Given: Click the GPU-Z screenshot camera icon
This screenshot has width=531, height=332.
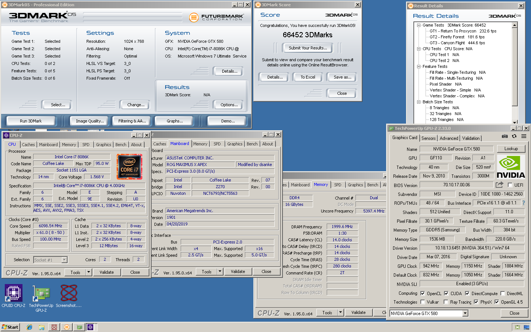Looking at the screenshot, I should (x=505, y=136).
